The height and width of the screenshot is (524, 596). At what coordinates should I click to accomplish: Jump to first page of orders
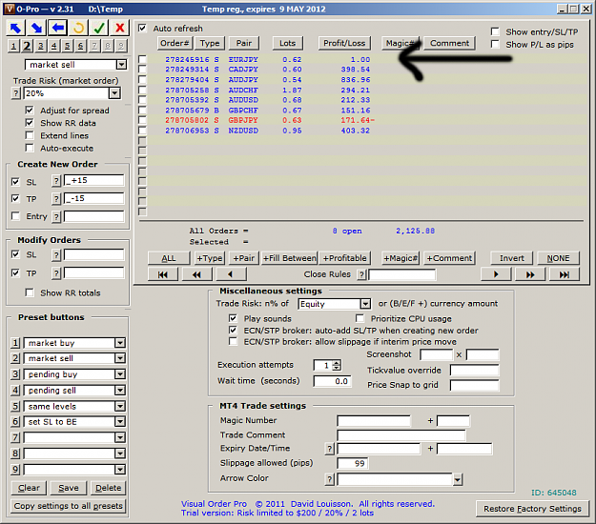click(x=163, y=274)
